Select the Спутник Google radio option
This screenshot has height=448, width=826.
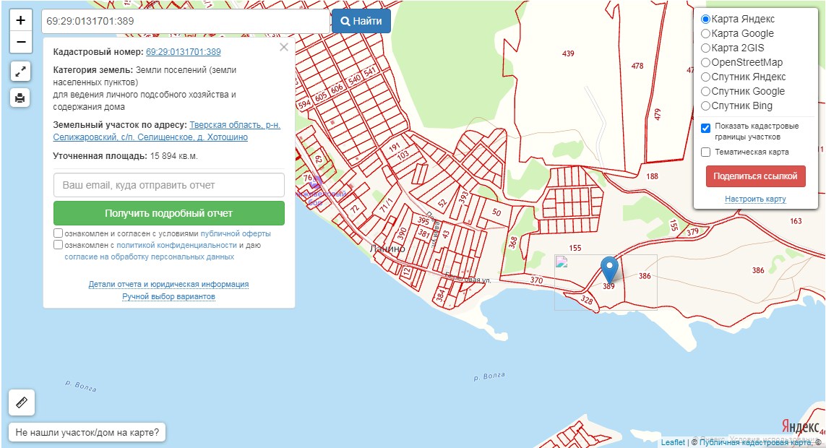pyautogui.click(x=705, y=92)
